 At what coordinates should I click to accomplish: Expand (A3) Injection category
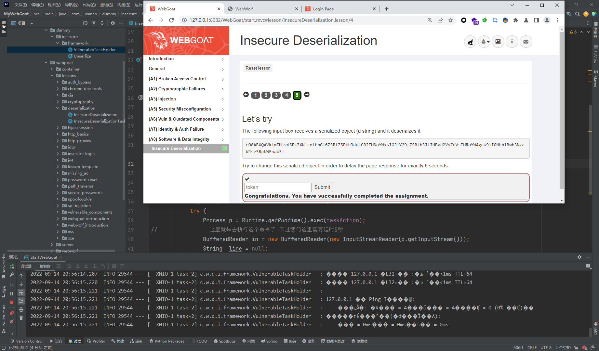(186, 99)
